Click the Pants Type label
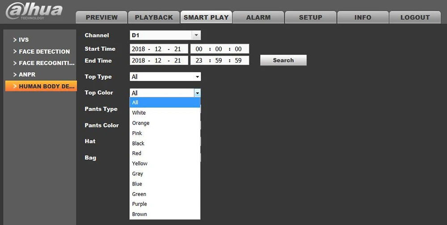Image resolution: width=447 pixels, height=225 pixels. click(x=101, y=109)
